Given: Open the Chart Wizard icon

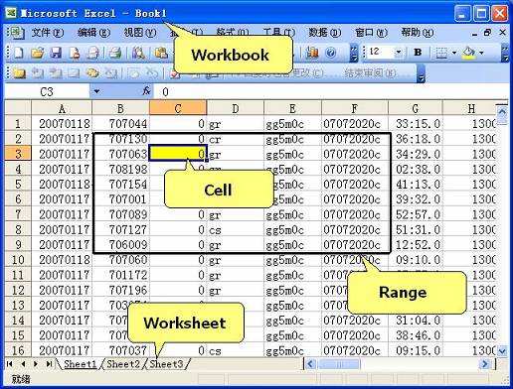Looking at the screenshot, I should tap(311, 53).
